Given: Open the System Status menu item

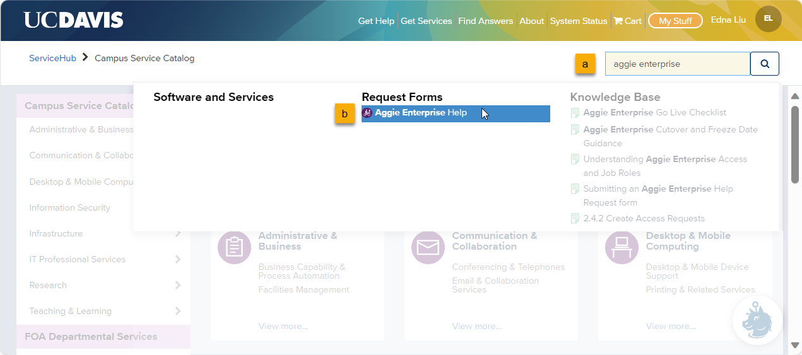Looking at the screenshot, I should pyautogui.click(x=578, y=21).
